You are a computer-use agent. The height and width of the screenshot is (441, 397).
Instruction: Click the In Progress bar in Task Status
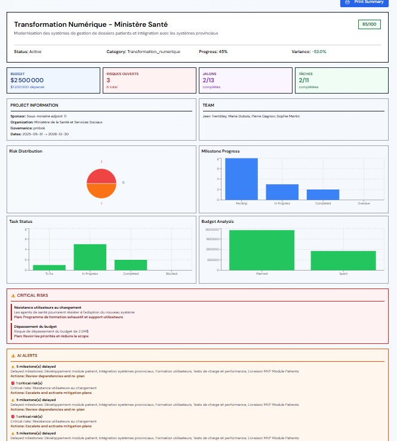90,257
